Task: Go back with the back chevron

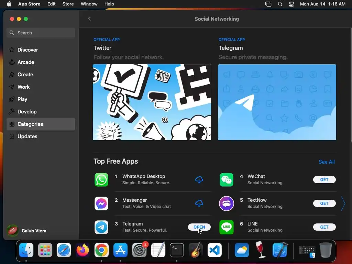Action: click(89, 19)
